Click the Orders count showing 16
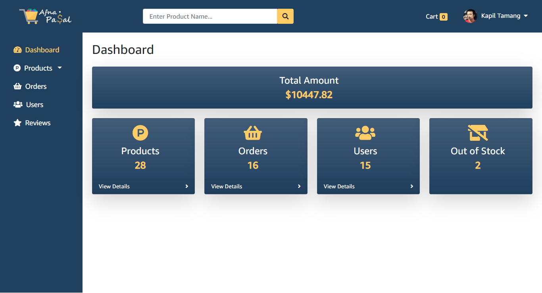 253,165
